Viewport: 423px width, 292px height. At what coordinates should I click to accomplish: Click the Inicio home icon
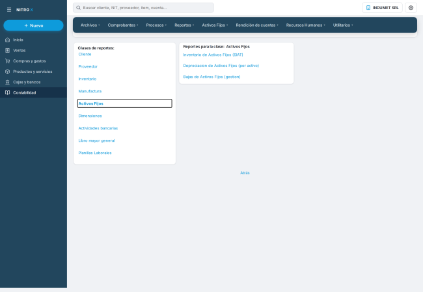8,40
